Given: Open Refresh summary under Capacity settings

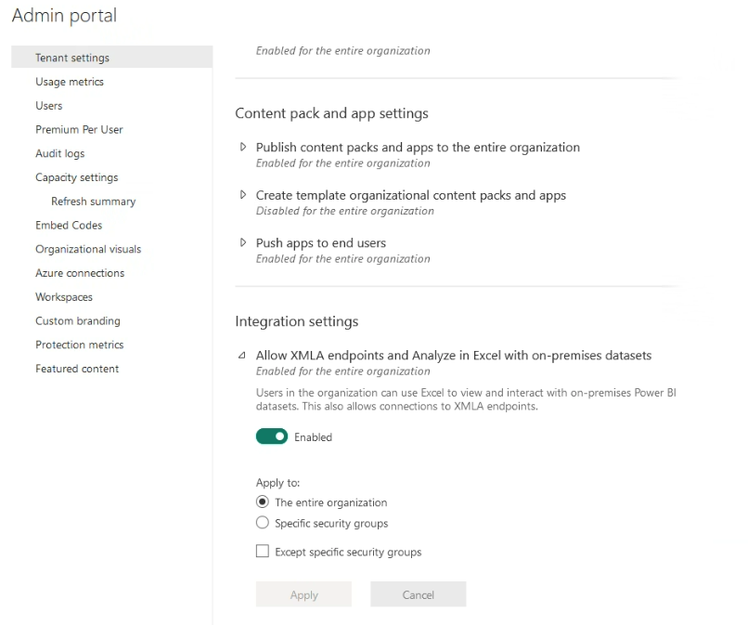Looking at the screenshot, I should click(94, 201).
